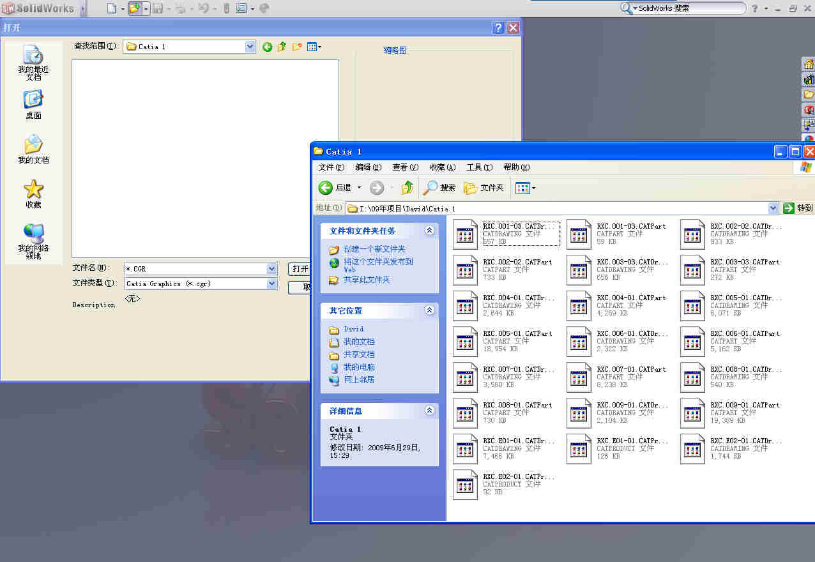Image resolution: width=815 pixels, height=562 pixels.
Task: Click 网上邻居 link under 其它位置
Action: [359, 380]
